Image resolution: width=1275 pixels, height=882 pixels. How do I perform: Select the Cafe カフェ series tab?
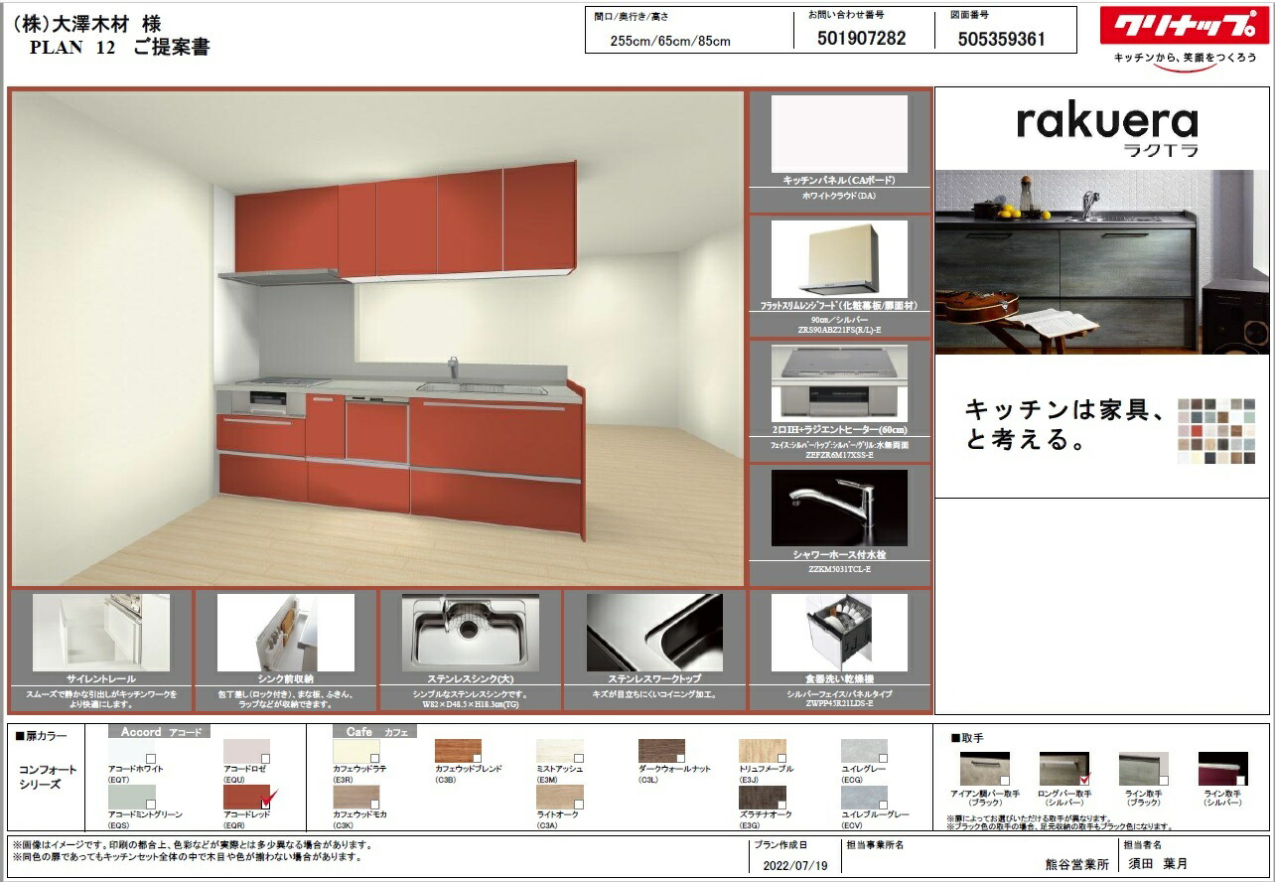click(x=375, y=732)
